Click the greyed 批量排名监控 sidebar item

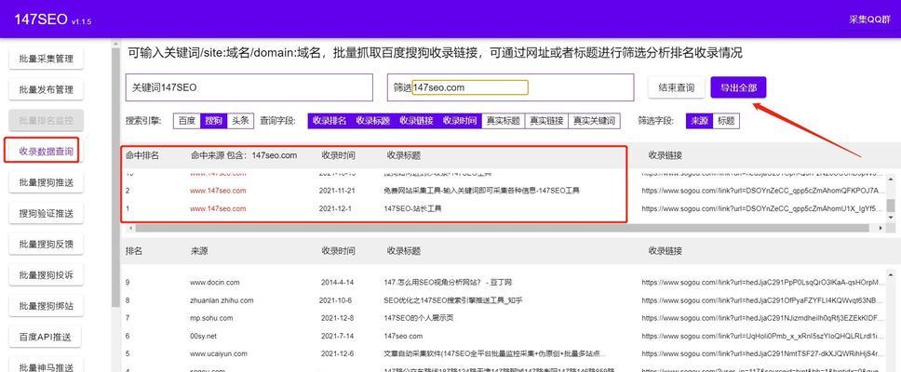(x=46, y=121)
